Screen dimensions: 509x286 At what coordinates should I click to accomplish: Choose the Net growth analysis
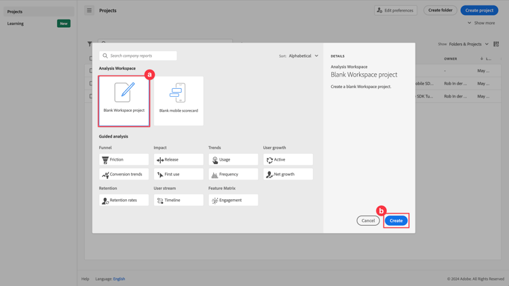[x=288, y=174]
